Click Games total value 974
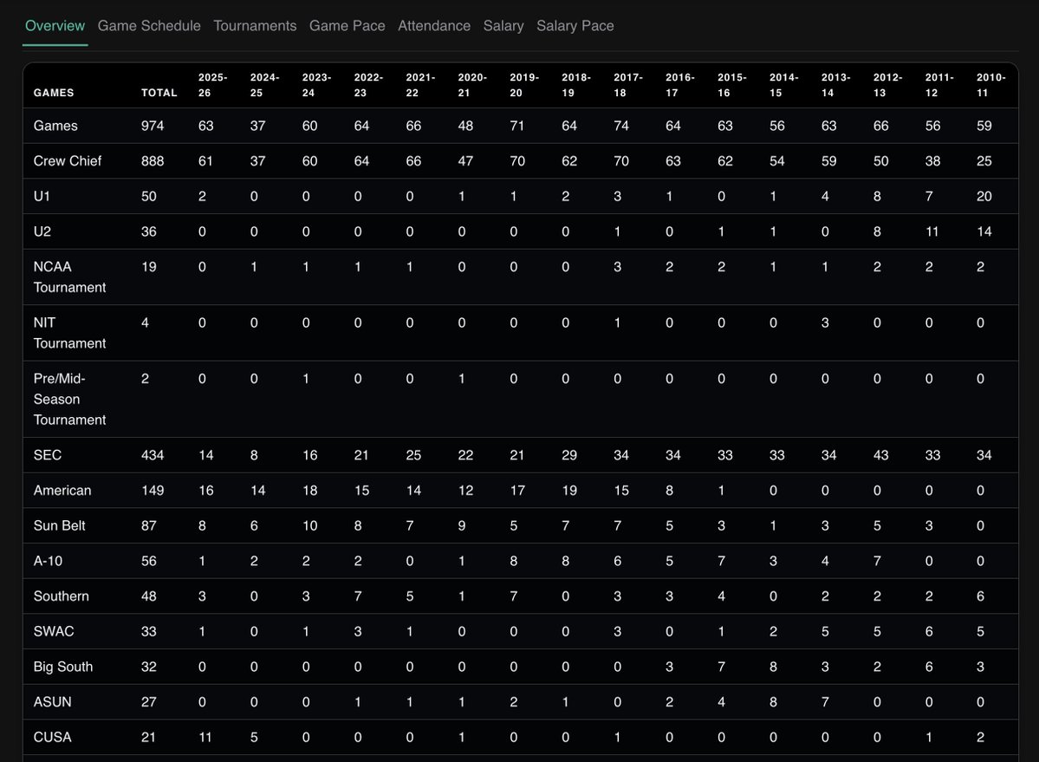Image resolution: width=1039 pixels, height=762 pixels. pyautogui.click(x=153, y=126)
